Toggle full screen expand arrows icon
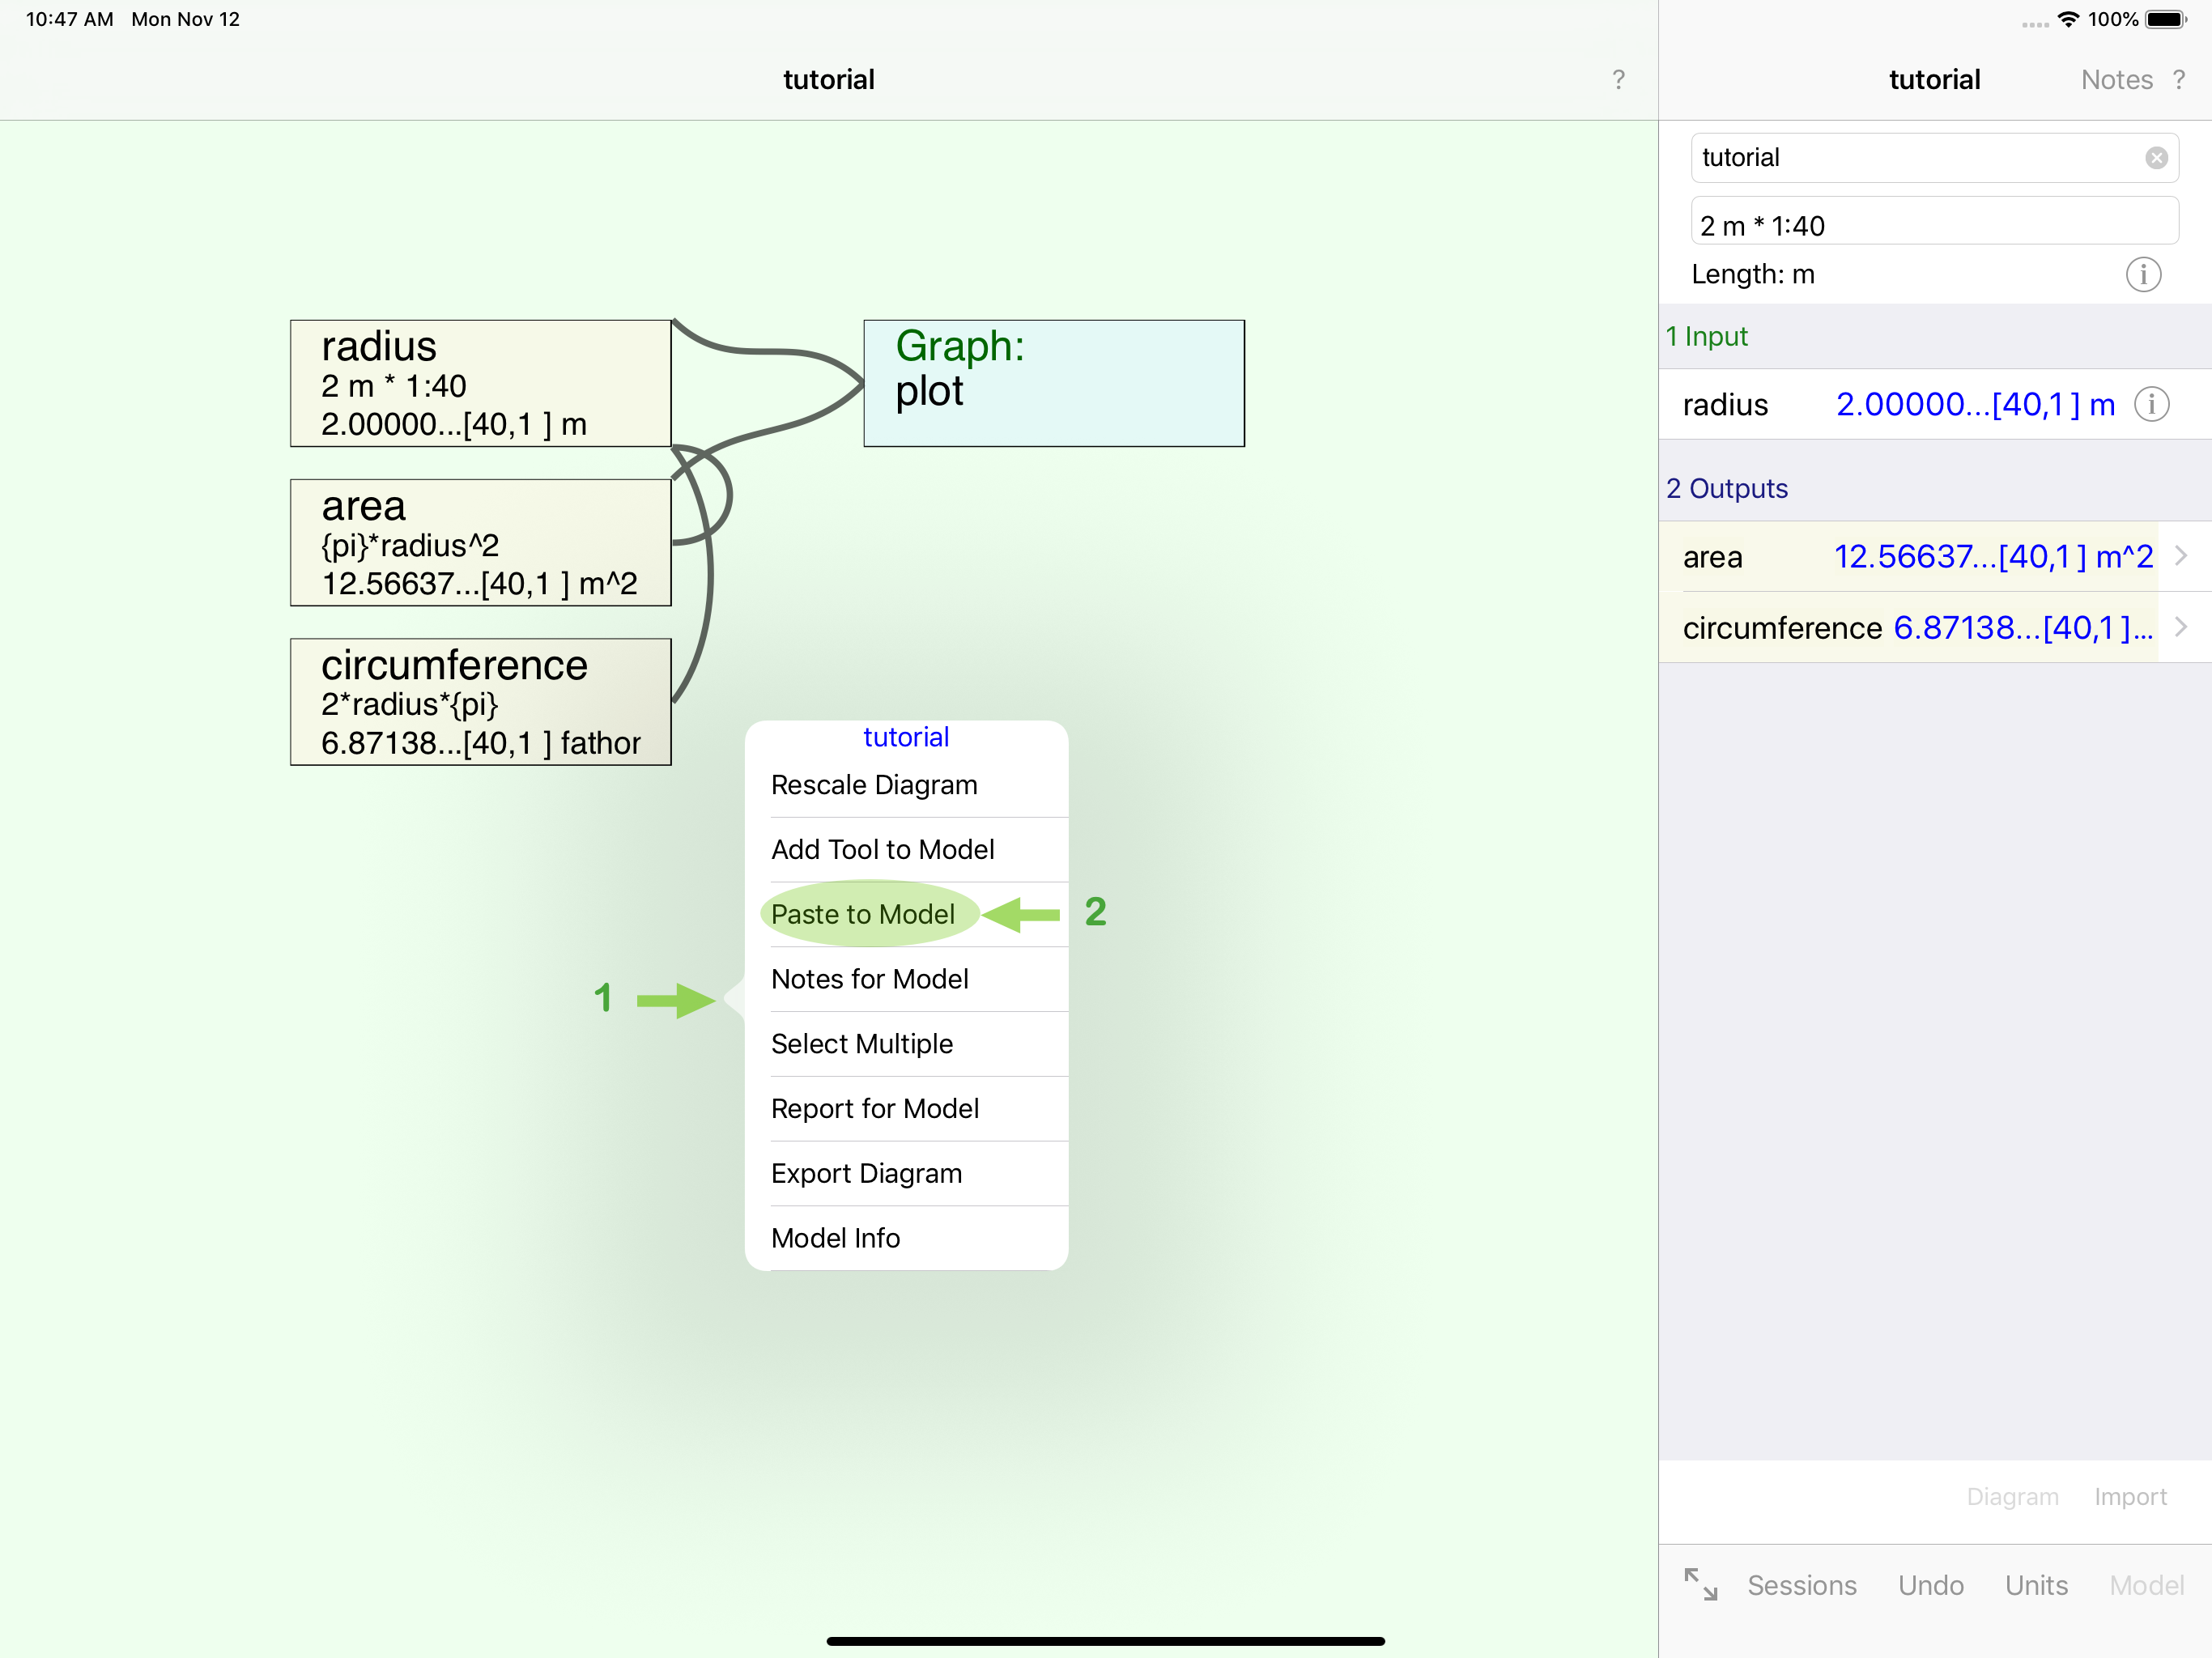 tap(1700, 1584)
